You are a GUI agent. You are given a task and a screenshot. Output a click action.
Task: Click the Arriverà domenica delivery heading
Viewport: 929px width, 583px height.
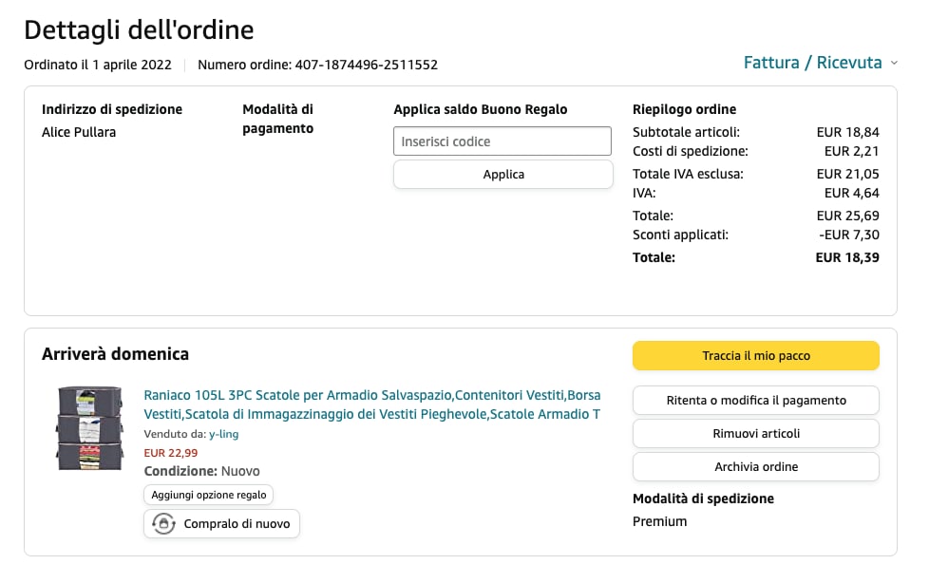[x=115, y=354]
